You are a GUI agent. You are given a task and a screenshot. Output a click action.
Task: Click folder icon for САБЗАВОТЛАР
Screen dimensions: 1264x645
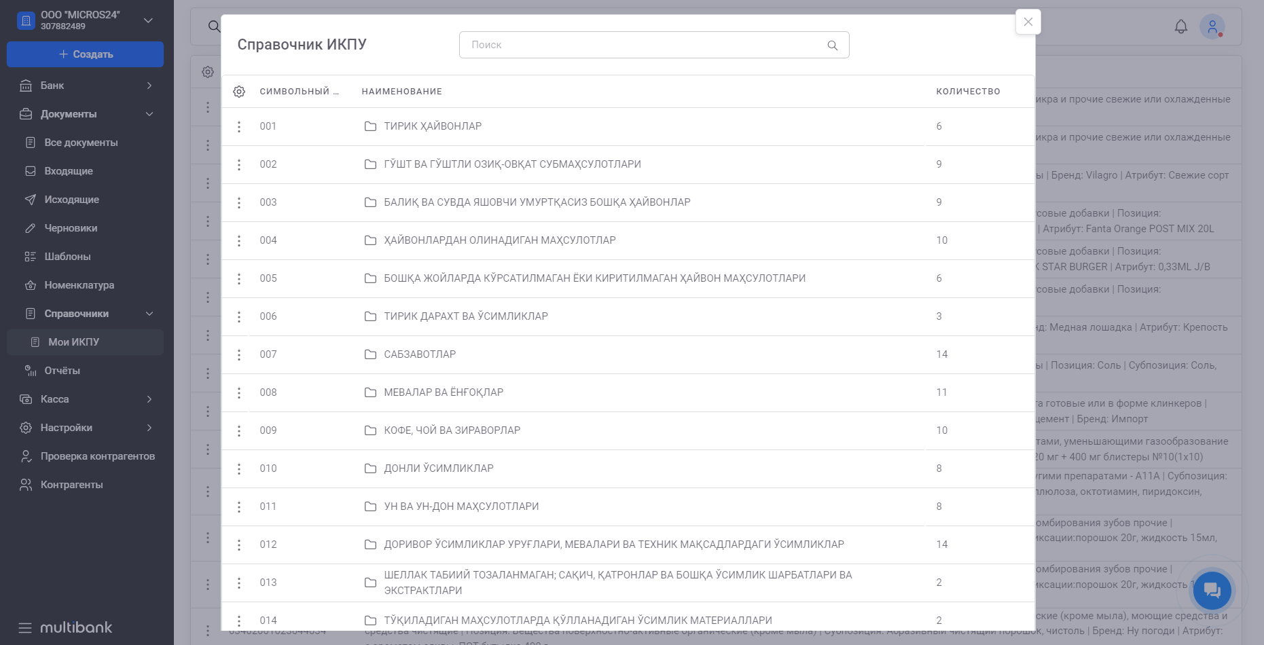click(370, 354)
